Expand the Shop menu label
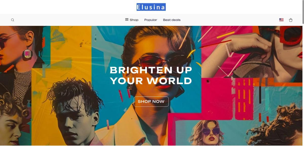This screenshot has height=146, width=304. tap(134, 20)
